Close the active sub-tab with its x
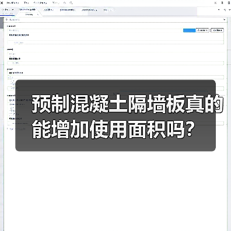The image size is (231, 231). pos(38,15)
